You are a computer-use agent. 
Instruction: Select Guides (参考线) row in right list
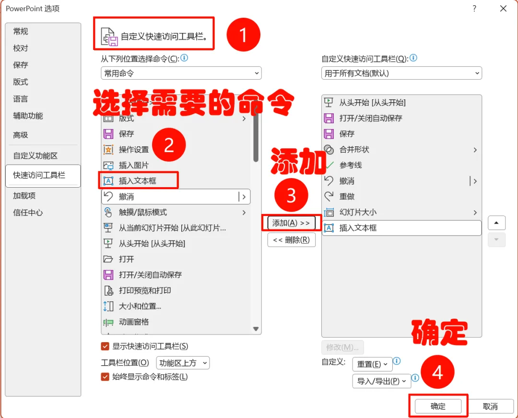point(401,165)
